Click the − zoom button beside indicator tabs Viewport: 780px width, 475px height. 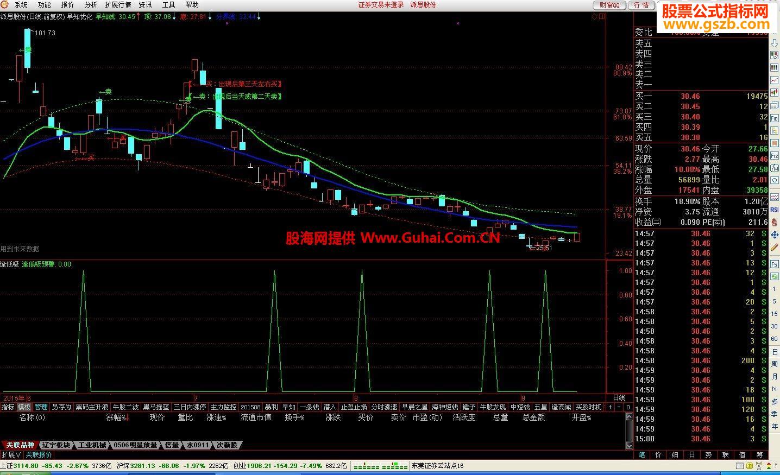pyautogui.click(x=619, y=407)
